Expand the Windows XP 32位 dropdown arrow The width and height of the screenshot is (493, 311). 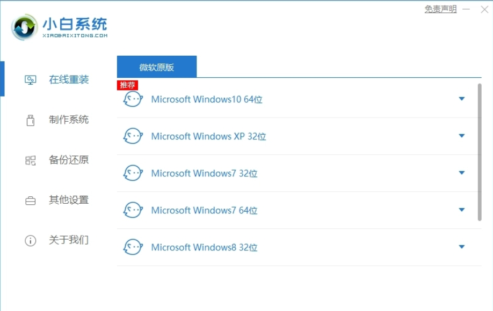coord(461,136)
